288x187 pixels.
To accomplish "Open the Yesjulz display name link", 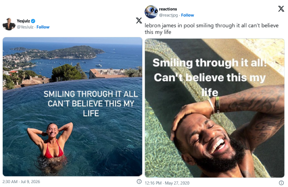I will pos(23,21).
